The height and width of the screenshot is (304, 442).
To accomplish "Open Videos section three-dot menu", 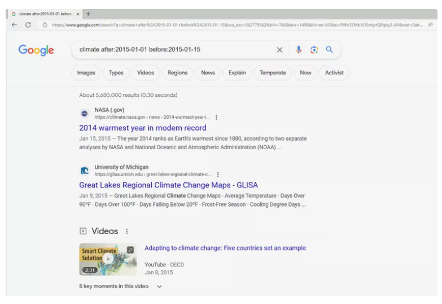I will 127,231.
